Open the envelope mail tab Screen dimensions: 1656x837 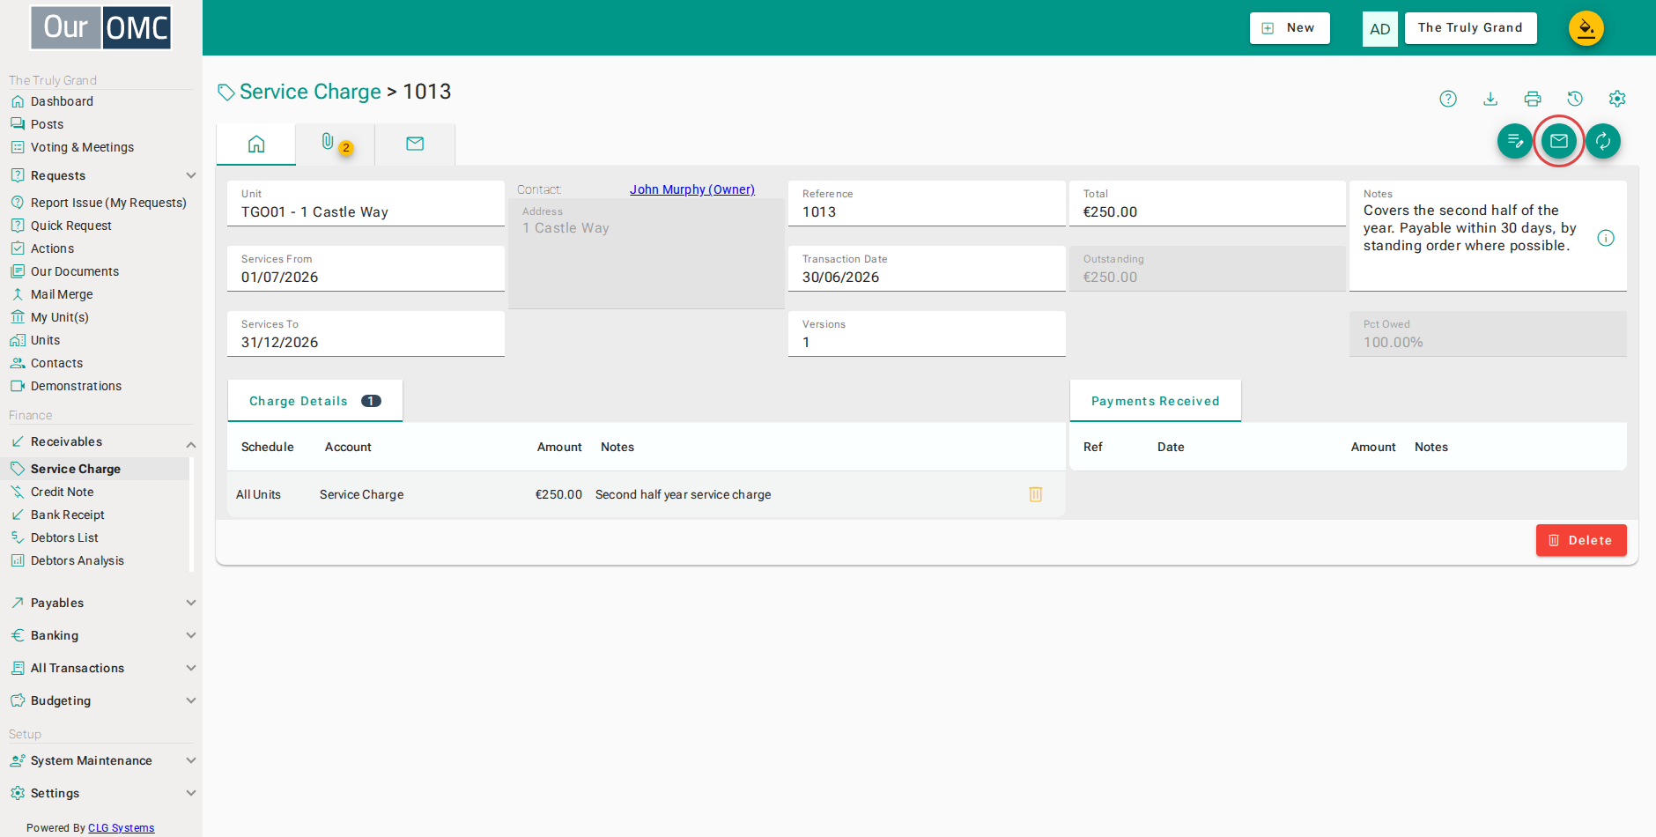point(415,144)
